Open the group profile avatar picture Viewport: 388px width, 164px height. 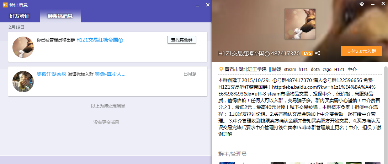tap(300, 24)
